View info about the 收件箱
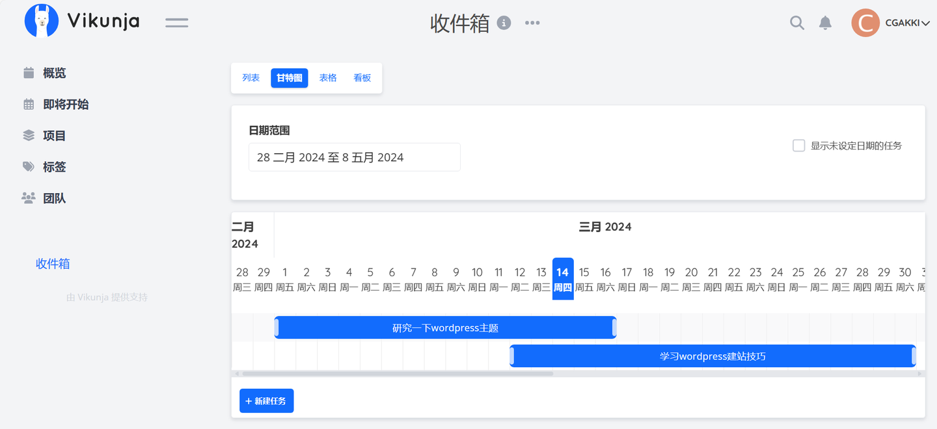This screenshot has width=937, height=429. tap(506, 21)
